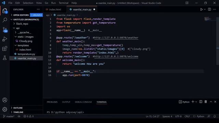Change encoding via UTF-8 status item

[178, 116]
